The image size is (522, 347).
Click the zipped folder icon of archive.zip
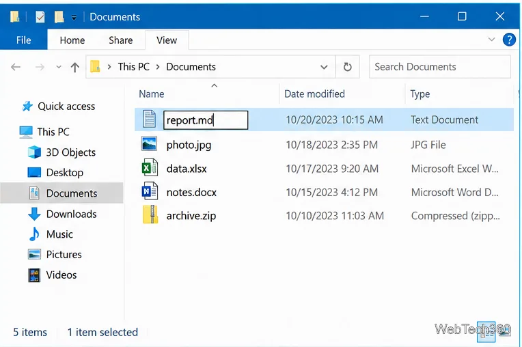150,214
